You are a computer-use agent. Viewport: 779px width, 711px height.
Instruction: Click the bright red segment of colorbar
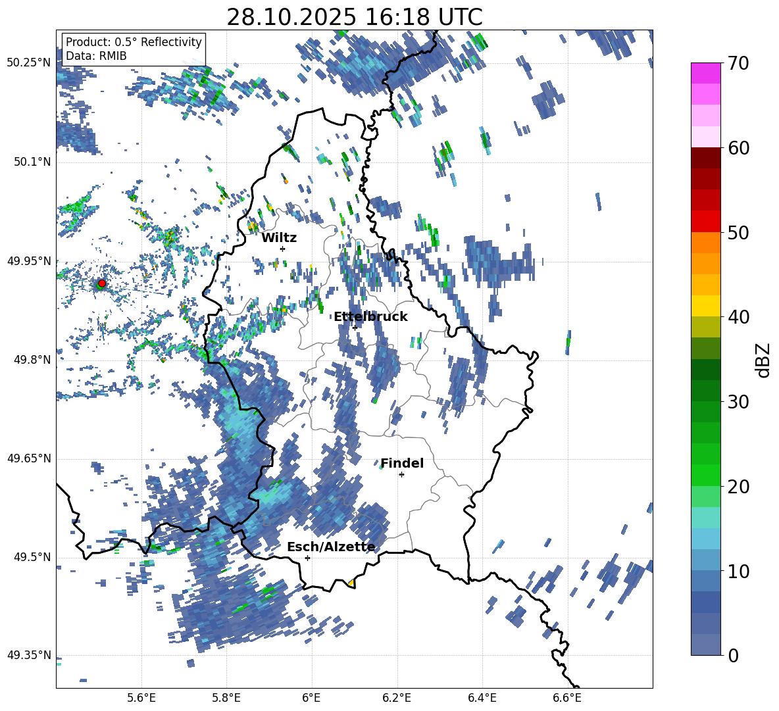[x=706, y=222]
